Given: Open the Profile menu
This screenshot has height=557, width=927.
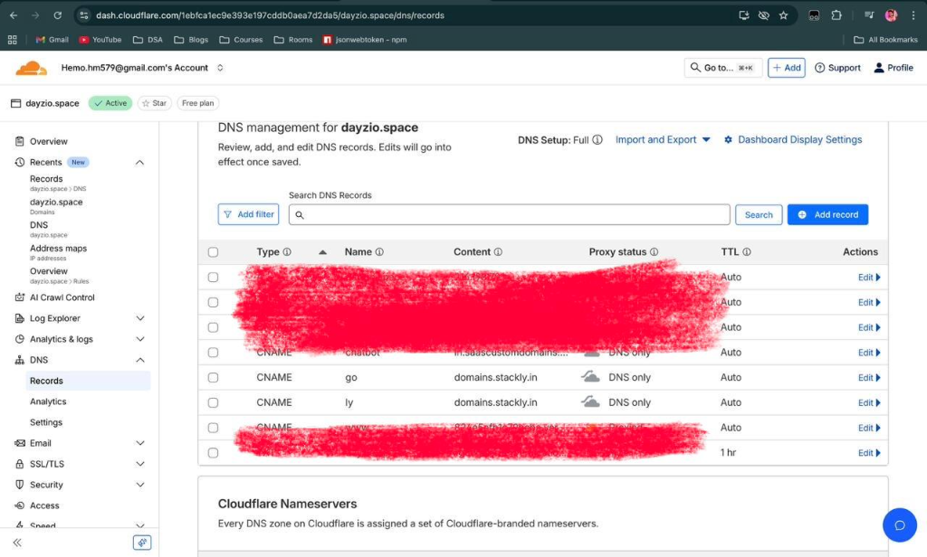Looking at the screenshot, I should click(x=894, y=68).
